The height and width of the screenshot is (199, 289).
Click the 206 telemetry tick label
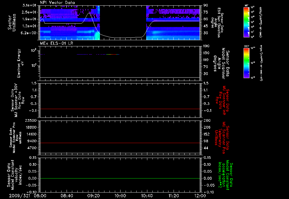(207, 127)
